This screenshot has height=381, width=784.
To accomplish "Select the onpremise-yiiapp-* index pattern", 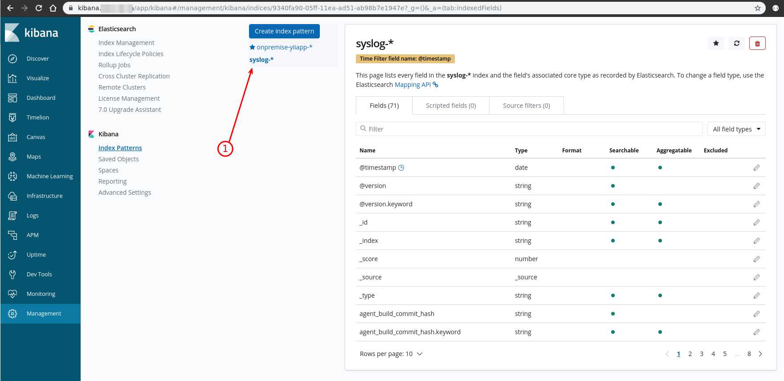I will pos(284,47).
